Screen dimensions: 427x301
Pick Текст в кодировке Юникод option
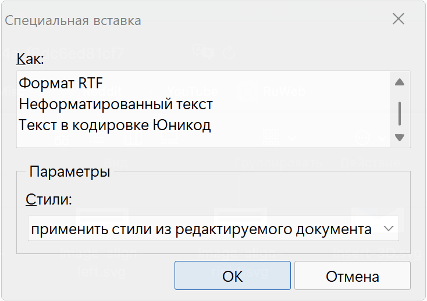114,125
